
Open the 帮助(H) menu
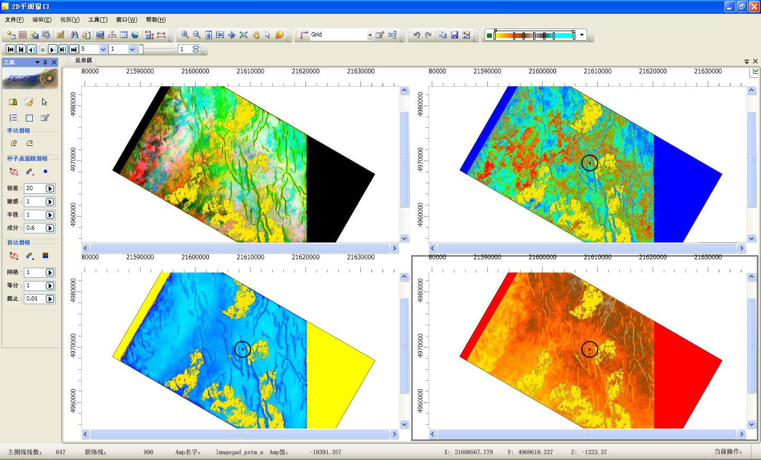pyautogui.click(x=155, y=20)
